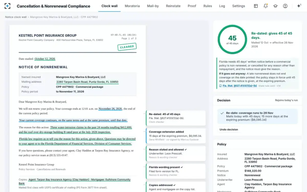This screenshot has height=192, width=307.
Task: Click the highlighted date October 12, 2026
Action: [x=45, y=59]
